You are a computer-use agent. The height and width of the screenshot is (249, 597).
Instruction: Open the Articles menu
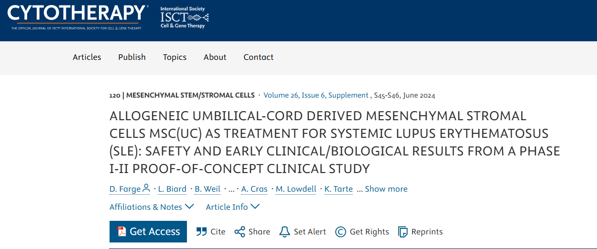(87, 57)
